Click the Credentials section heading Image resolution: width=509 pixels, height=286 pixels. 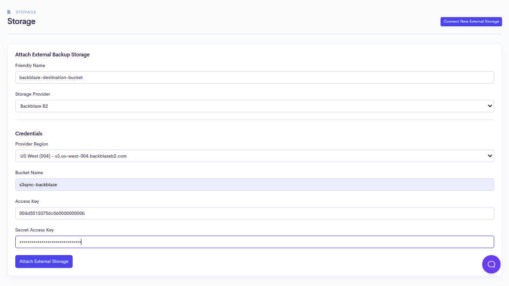[x=29, y=134]
